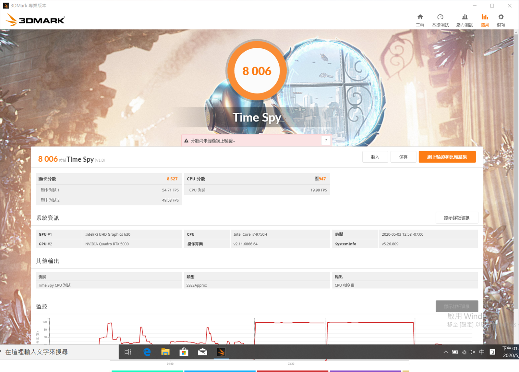Toggle the muted volume icon in tray

click(472, 352)
